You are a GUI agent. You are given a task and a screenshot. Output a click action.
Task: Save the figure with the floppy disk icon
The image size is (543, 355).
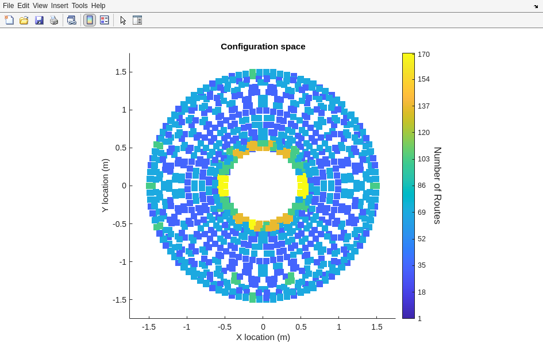tap(39, 20)
